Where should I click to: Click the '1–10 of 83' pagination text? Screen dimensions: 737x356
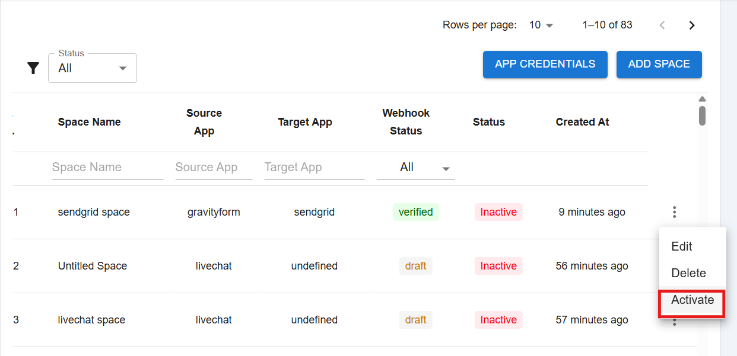(607, 25)
